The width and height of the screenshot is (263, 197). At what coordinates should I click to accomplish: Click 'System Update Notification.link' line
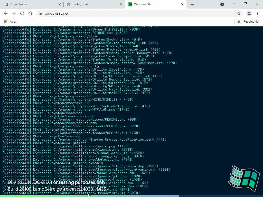point(84,140)
